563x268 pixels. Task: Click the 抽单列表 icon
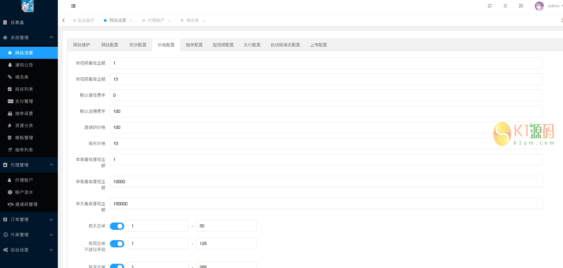[x=10, y=150]
